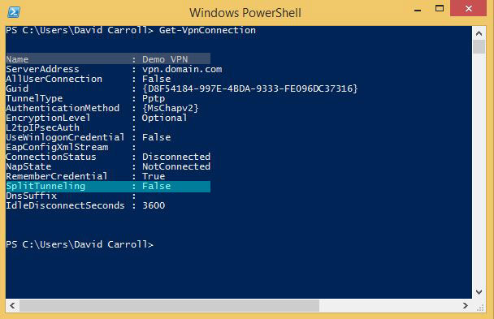Click the vertical scrollbar down arrow
494x319 pixels.
pos(479,292)
